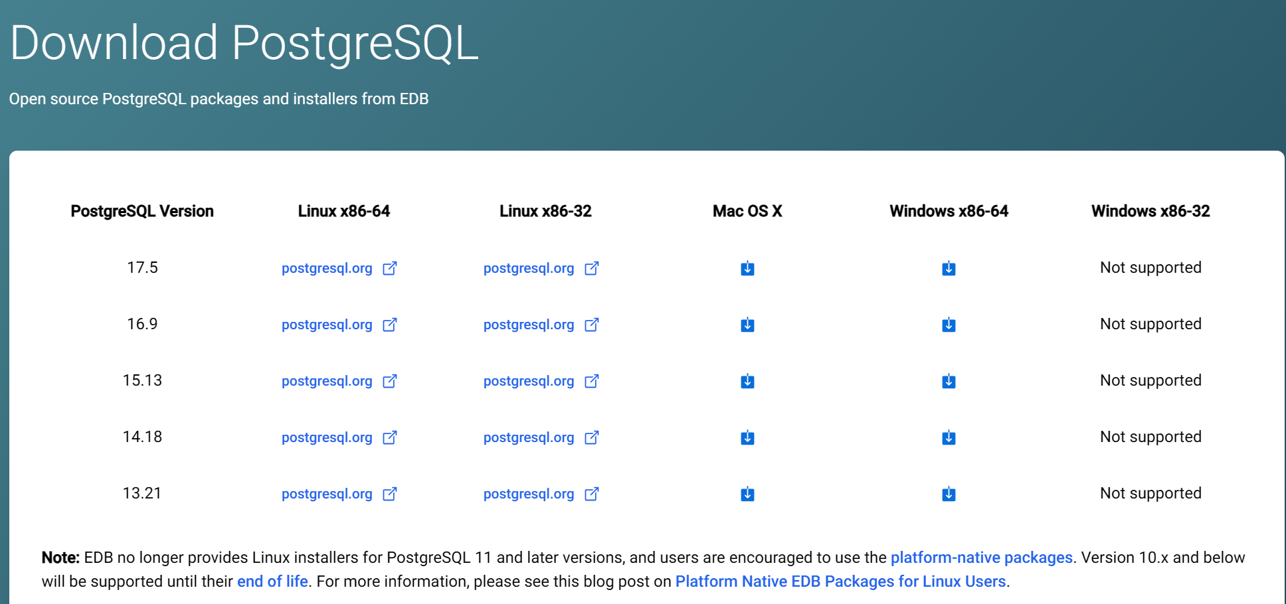Download PostgreSQL 13.21 for Mac OS X
Viewport: 1286px width, 604px height.
point(747,494)
